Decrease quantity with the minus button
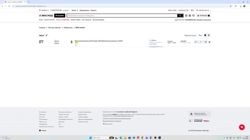Viewport: 250px width, 140px height. click(x=196, y=42)
